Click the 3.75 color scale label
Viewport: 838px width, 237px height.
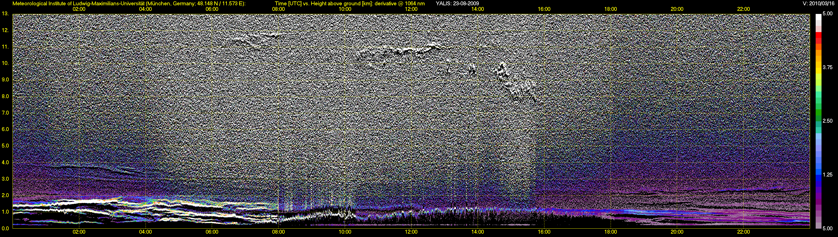[x=827, y=67]
